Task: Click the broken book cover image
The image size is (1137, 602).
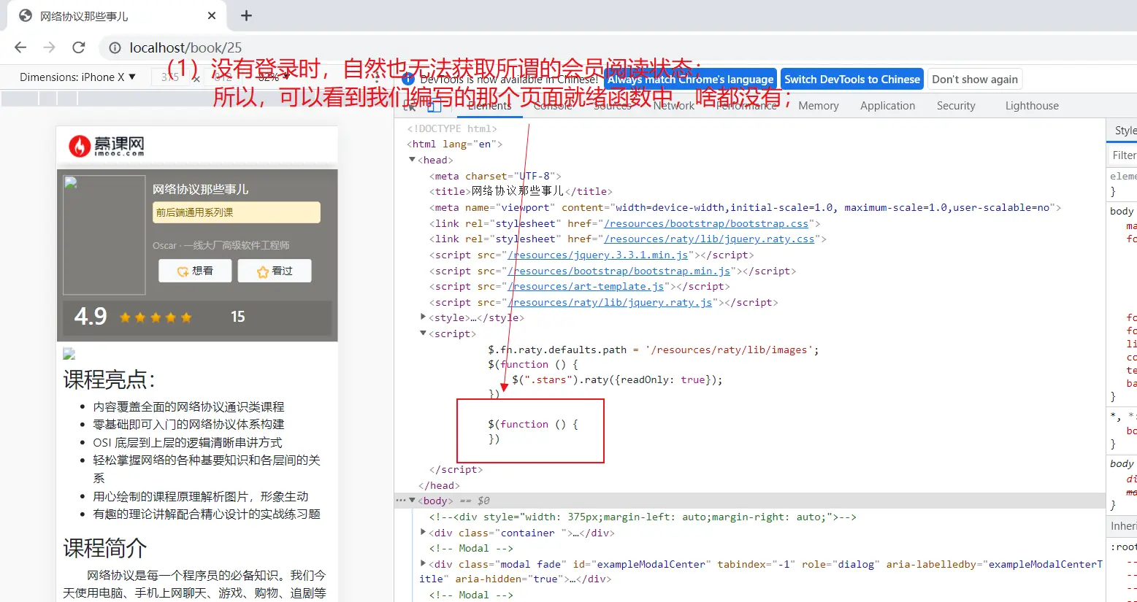Action: (104, 234)
